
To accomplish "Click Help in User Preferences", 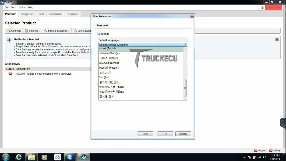I will (x=145, y=134).
